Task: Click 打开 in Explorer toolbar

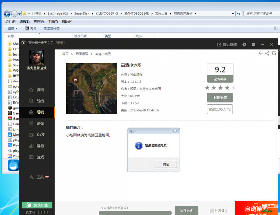Action: (x=31, y=28)
